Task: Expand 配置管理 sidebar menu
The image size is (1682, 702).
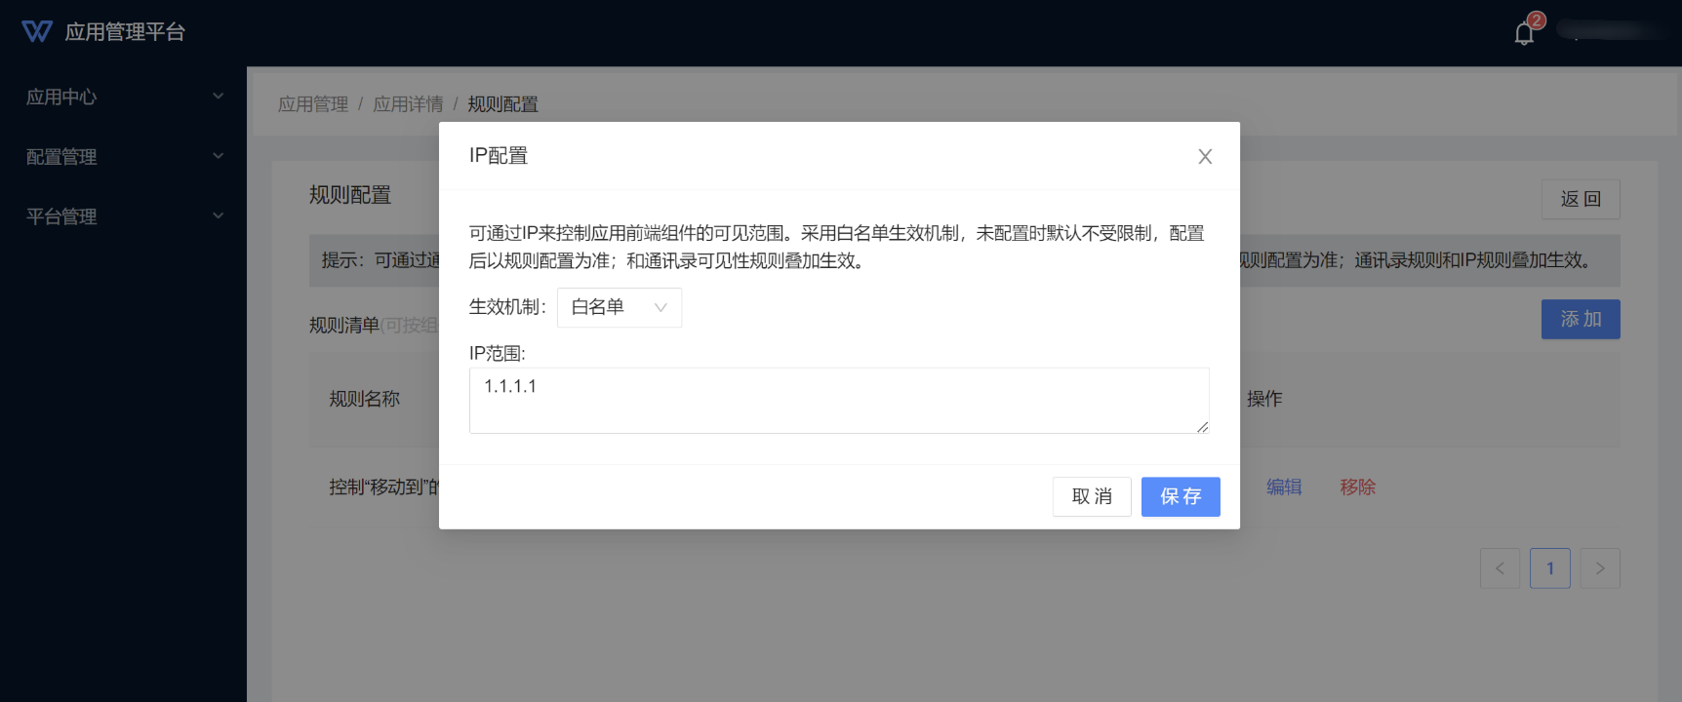Action: pos(123,157)
